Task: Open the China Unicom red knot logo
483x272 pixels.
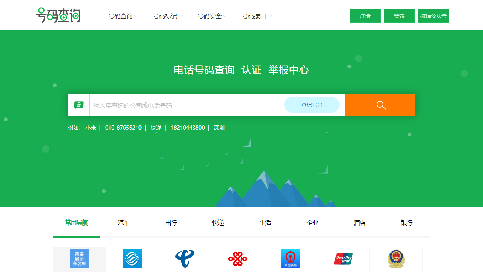Action: pos(238,259)
